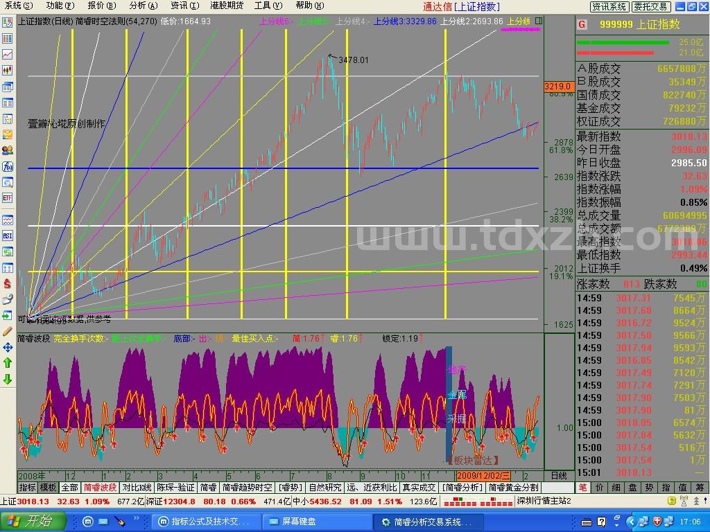The image size is (710, 532).
Task: Select the 价 tab in right panel
Action: click(600, 488)
